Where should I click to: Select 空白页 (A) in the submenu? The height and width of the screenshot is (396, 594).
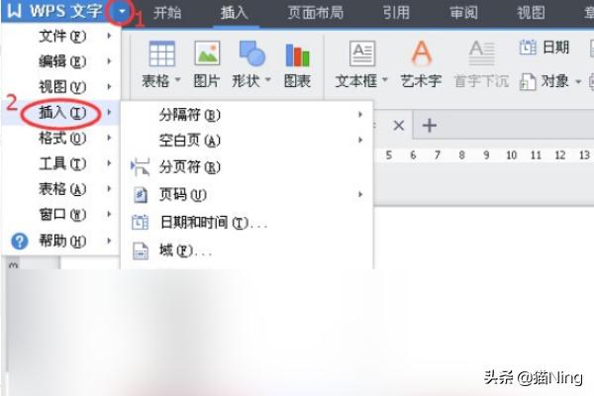click(247, 141)
